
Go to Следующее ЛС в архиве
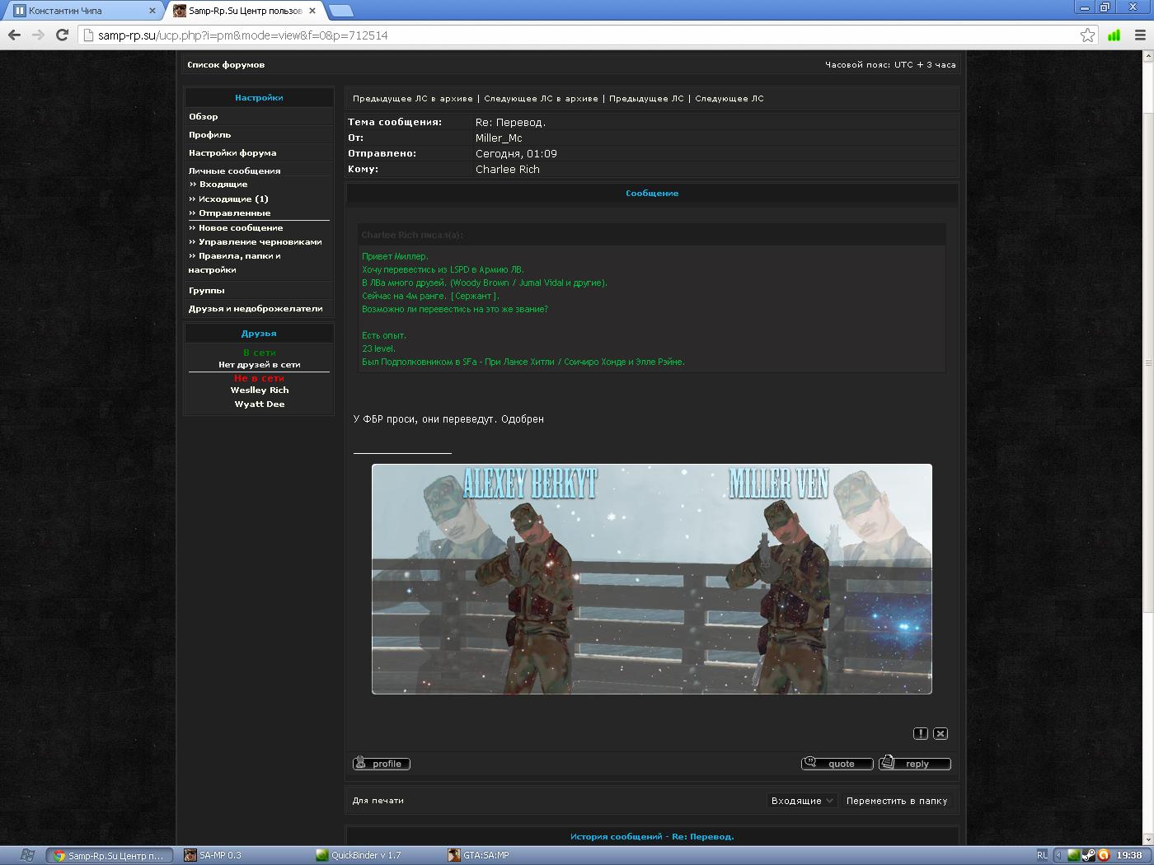(x=541, y=98)
